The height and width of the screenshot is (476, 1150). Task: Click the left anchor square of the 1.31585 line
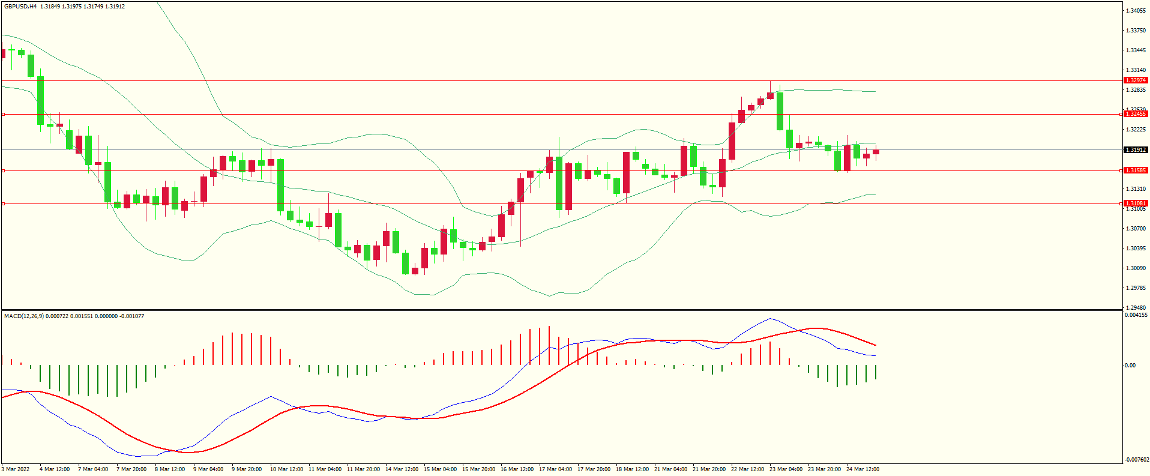(x=3, y=170)
